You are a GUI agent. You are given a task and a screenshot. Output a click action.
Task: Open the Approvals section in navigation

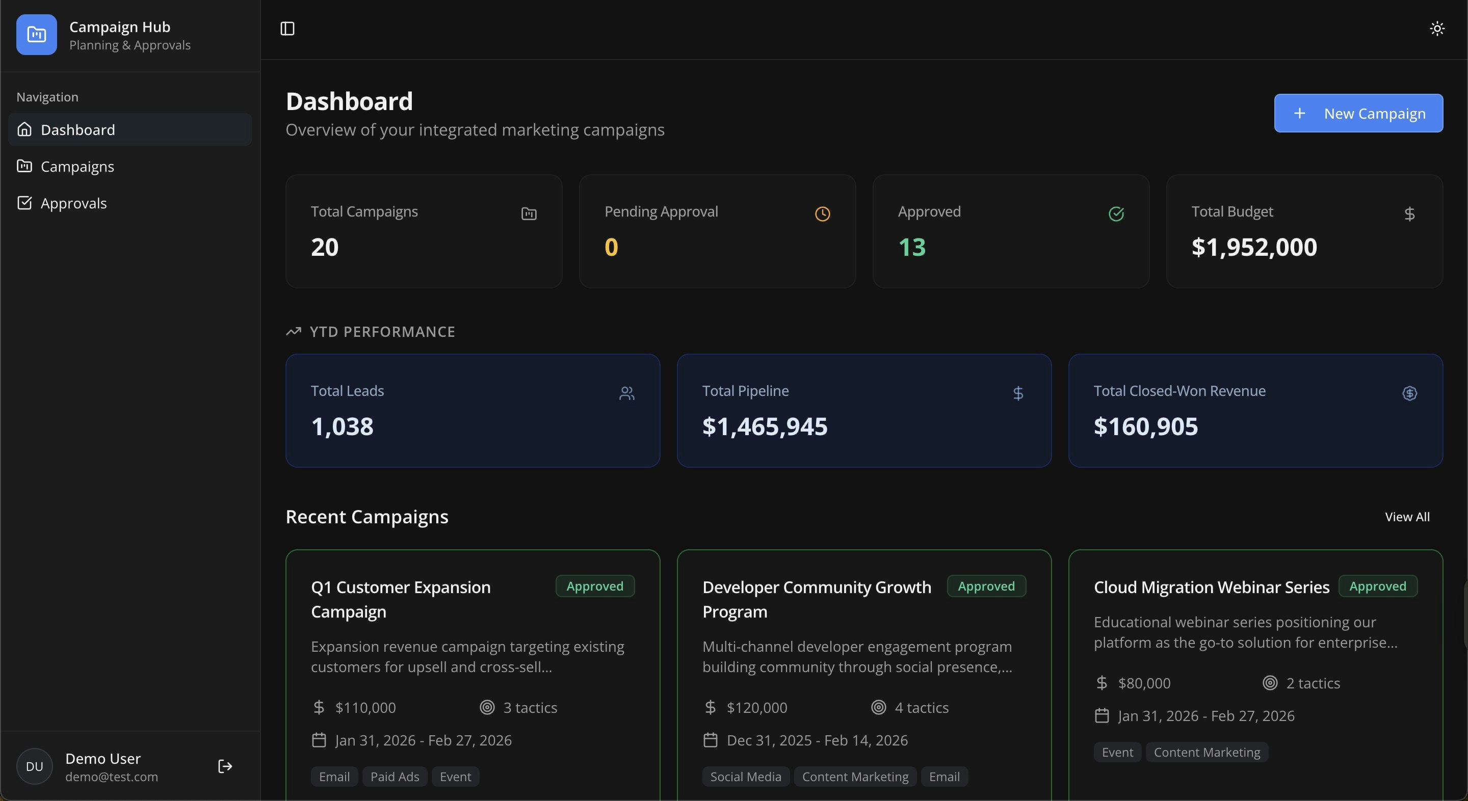[73, 203]
